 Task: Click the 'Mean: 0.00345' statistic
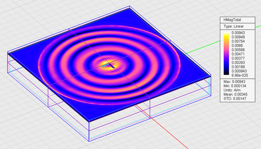coord(236,94)
